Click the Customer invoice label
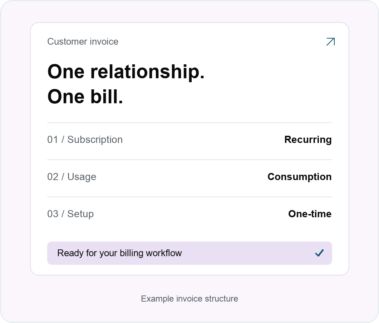Viewport: 379px width, 323px height. (x=83, y=41)
